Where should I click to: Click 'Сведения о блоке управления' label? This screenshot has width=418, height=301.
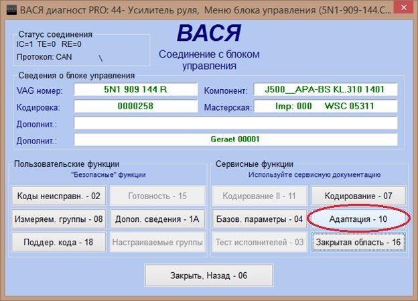tap(76, 76)
